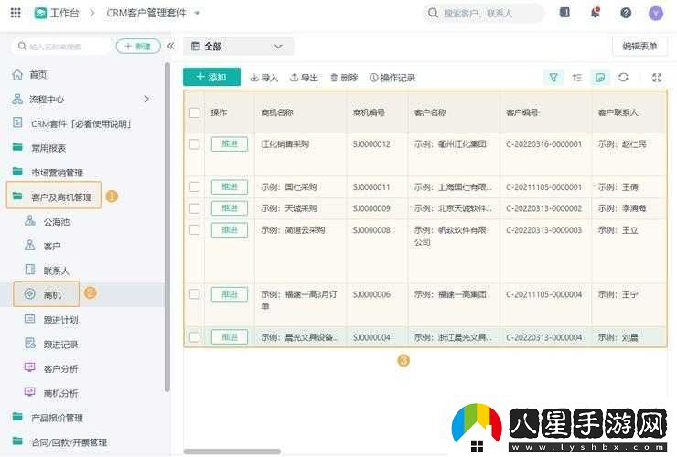Viewport: 677px width, 457px height.
Task: Click the 客户 customer icon
Action: click(x=30, y=246)
